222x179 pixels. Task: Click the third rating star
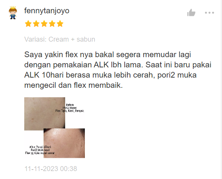tap(44, 23)
